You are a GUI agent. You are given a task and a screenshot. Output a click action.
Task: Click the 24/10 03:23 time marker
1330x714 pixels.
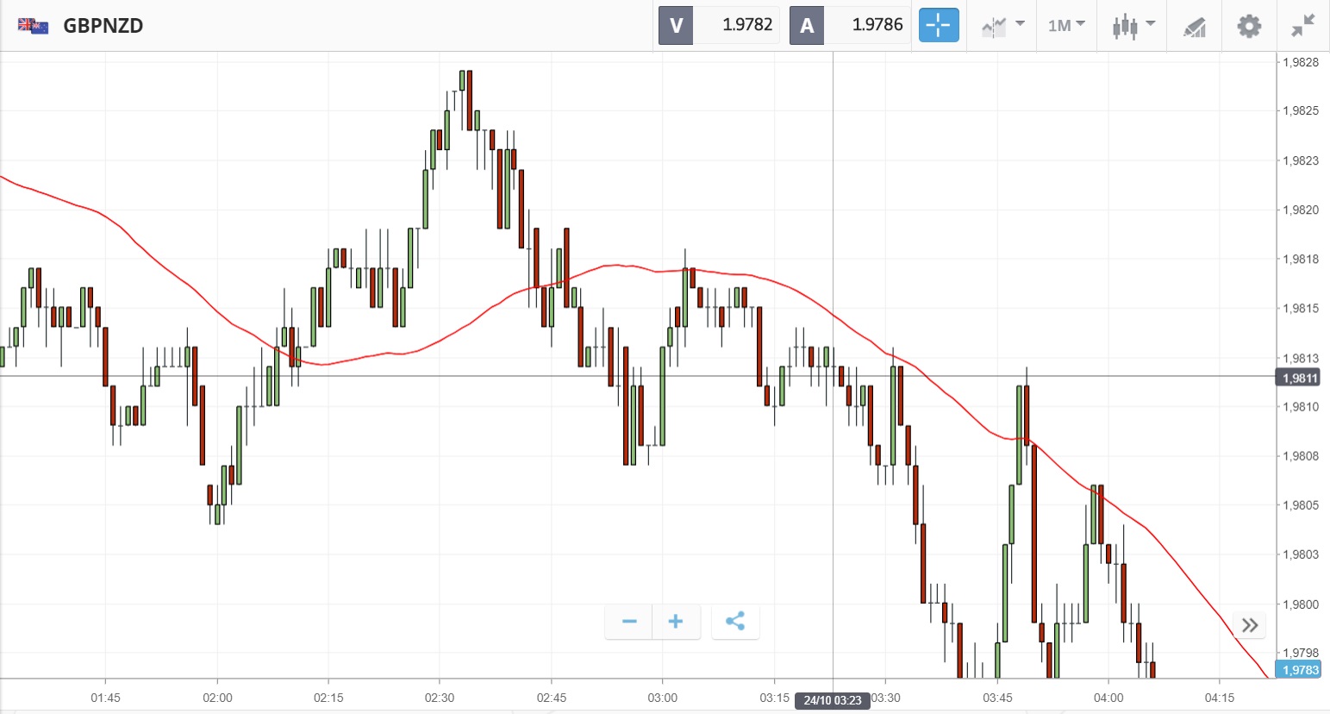pyautogui.click(x=833, y=700)
